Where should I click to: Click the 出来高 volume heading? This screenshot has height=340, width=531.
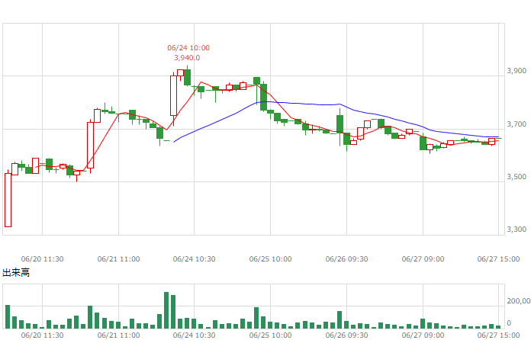[16, 272]
